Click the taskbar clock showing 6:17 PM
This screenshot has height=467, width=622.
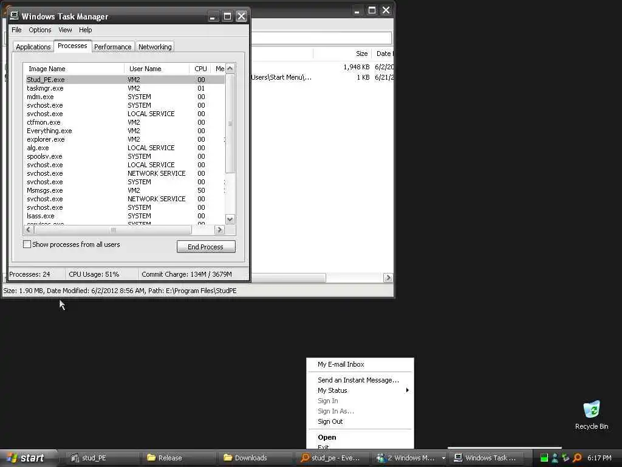(x=600, y=458)
